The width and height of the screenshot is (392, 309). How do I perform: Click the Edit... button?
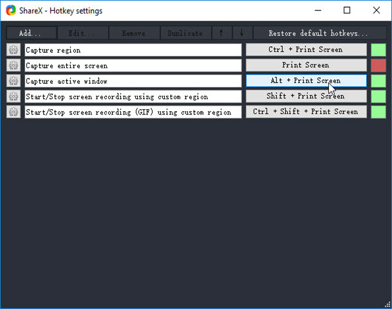coord(83,33)
